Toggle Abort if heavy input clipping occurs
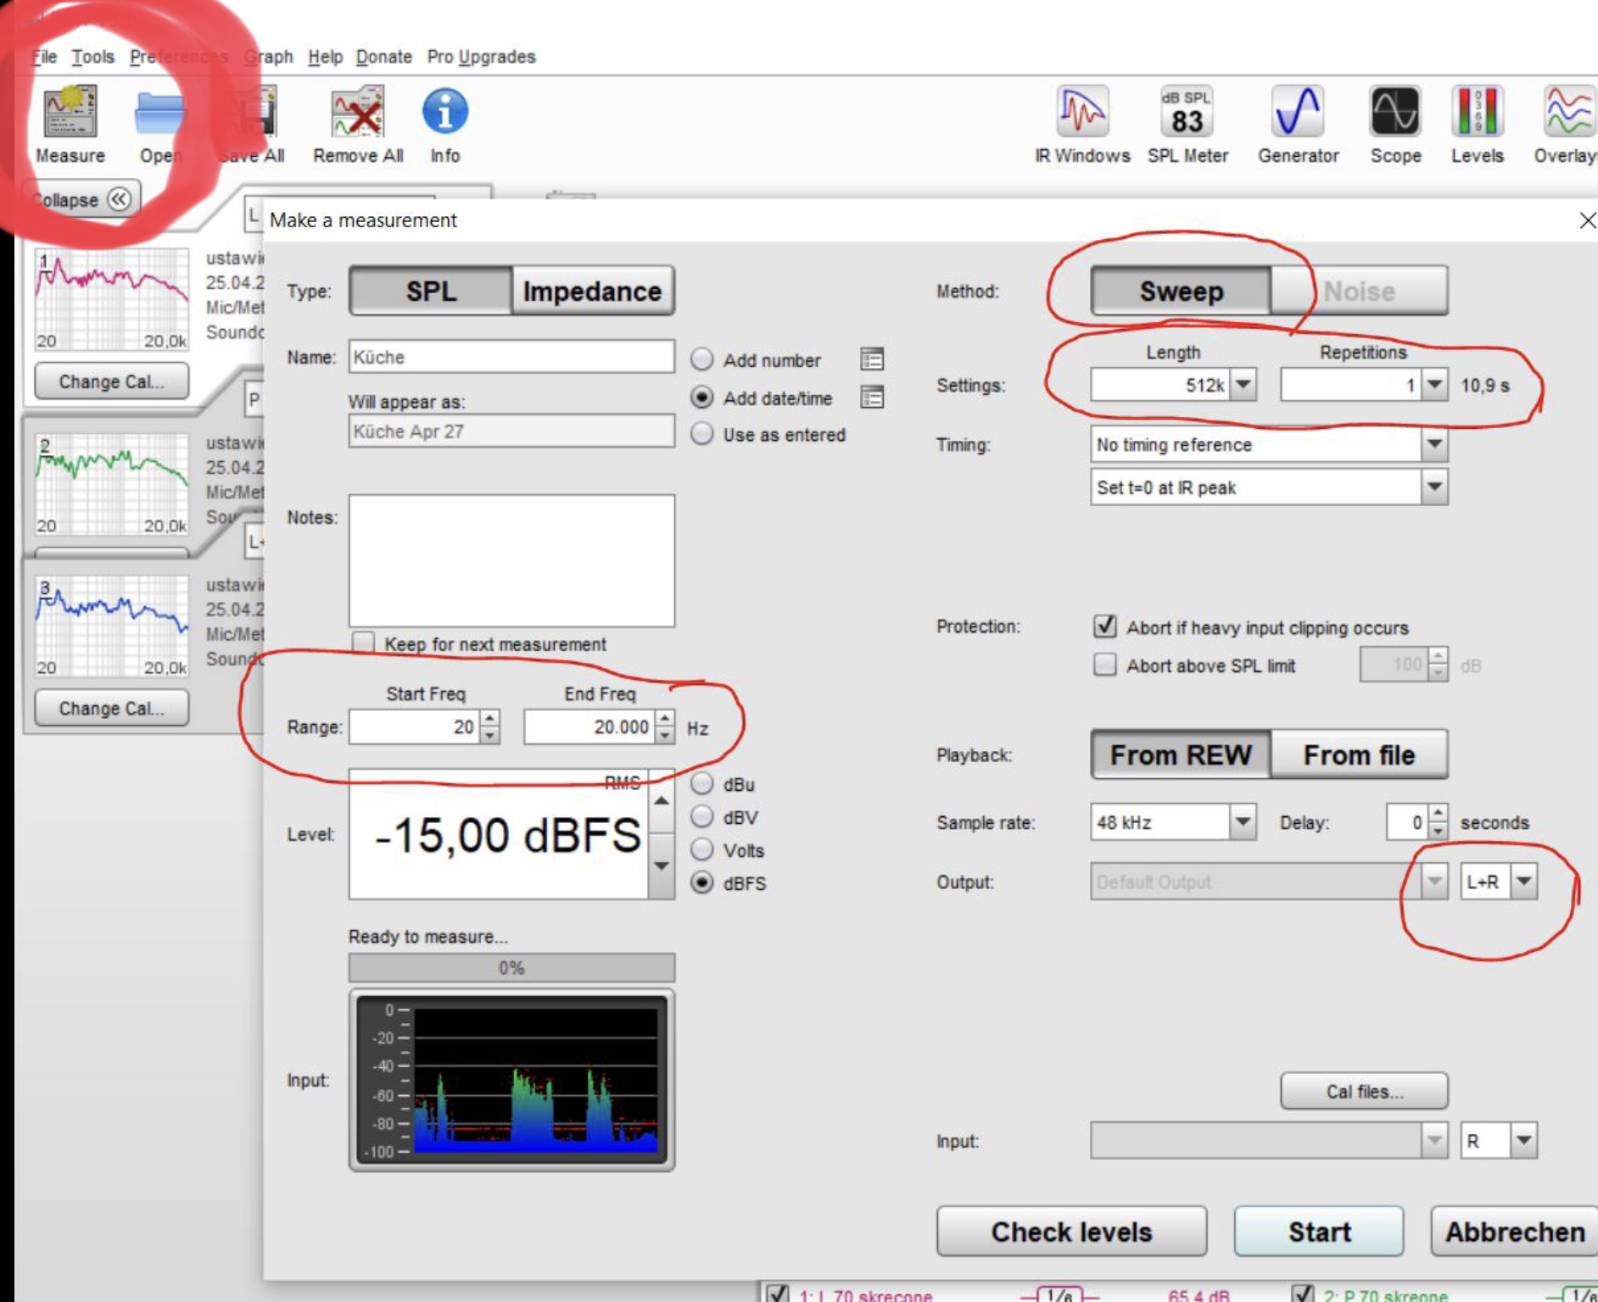The width and height of the screenshot is (1598, 1302). click(x=1104, y=626)
